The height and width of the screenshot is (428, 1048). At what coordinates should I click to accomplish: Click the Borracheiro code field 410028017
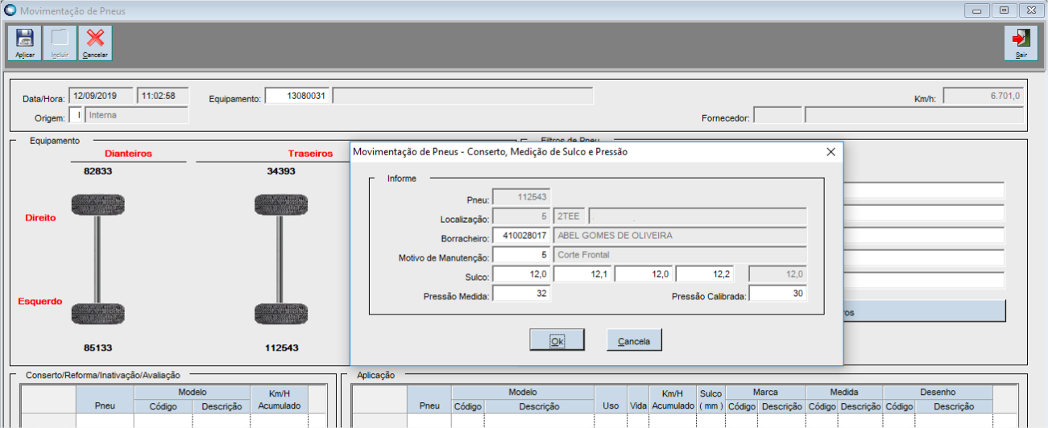click(x=521, y=236)
